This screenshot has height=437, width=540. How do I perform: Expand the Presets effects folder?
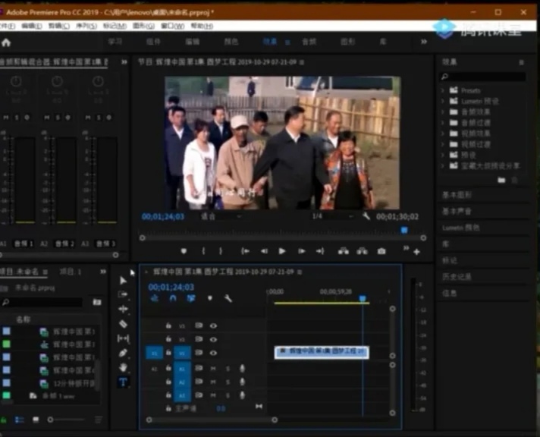pyautogui.click(x=444, y=90)
